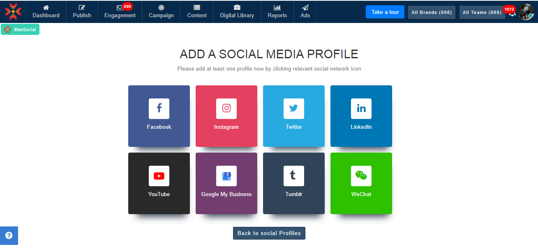Select Google My Business icon
Image resolution: width=538 pixels, height=249 pixels.
[226, 183]
